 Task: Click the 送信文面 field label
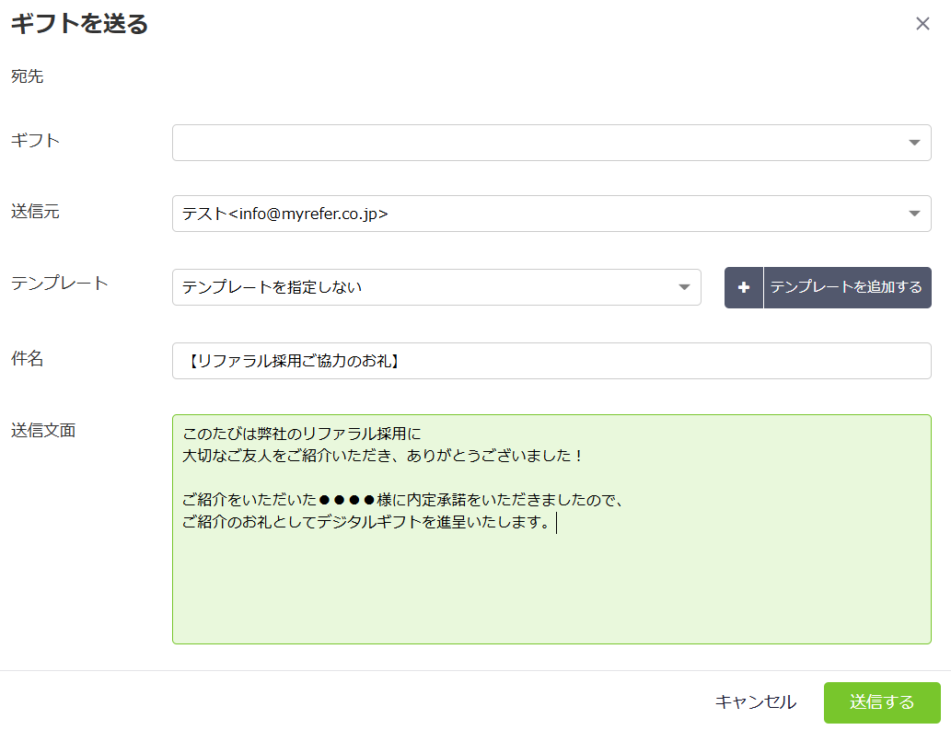point(42,430)
